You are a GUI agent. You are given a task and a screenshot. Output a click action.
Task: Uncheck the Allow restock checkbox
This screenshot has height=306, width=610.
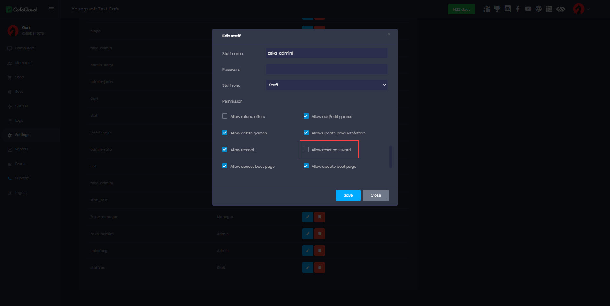(x=225, y=149)
